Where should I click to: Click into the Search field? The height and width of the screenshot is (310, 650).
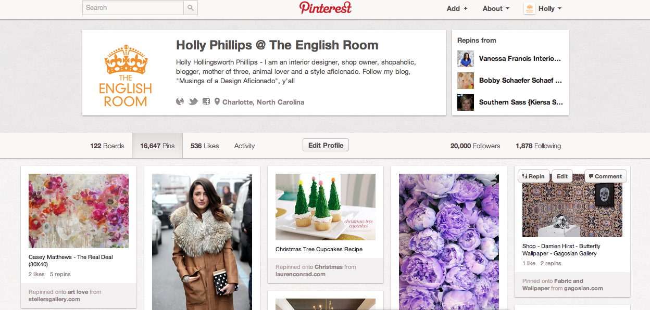133,8
